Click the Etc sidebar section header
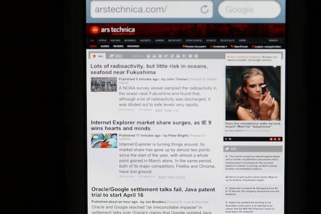Screen dimensions: 321x214 (253, 149)
